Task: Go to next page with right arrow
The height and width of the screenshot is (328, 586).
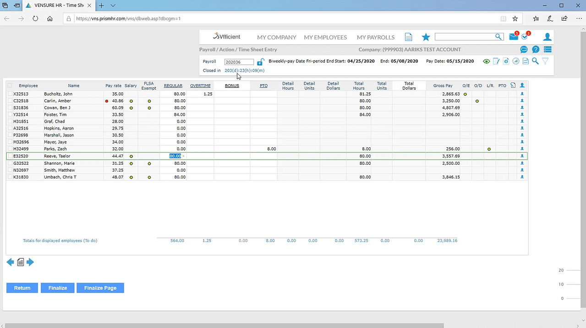Action: 30,262
